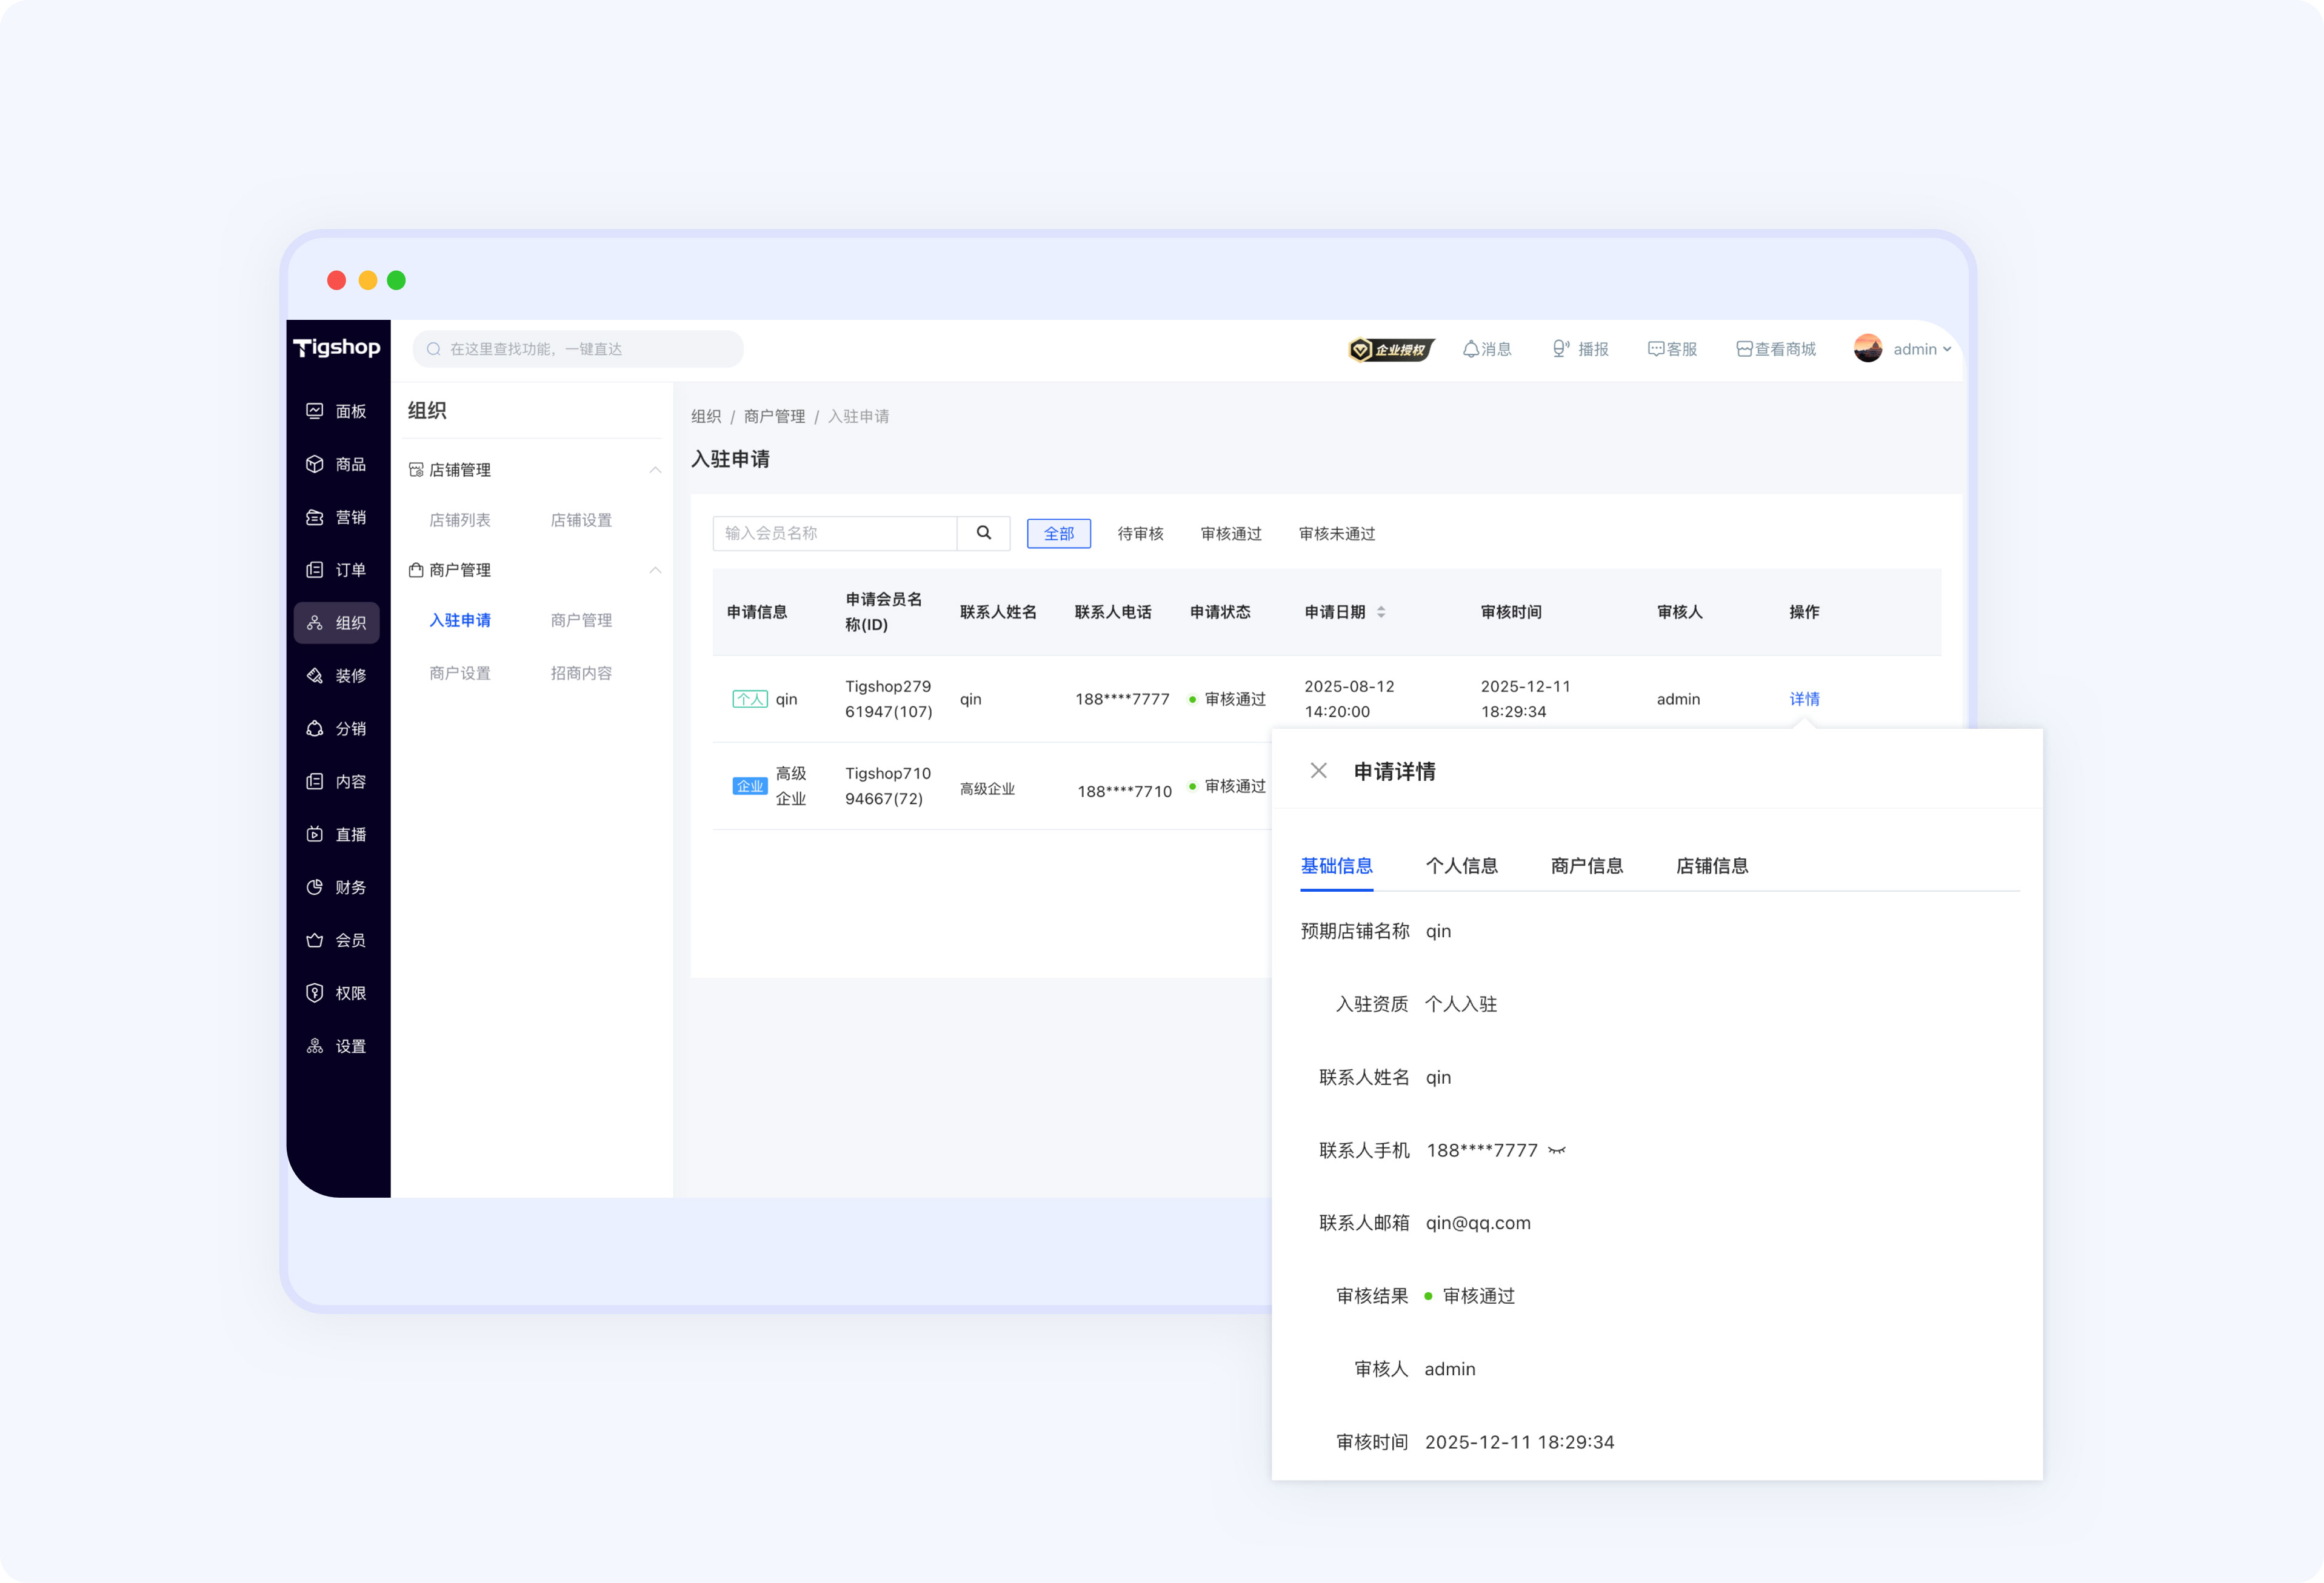This screenshot has height=1583, width=2324.
Task: Reveal hidden phone number with eye icon
Action: click(1557, 1150)
